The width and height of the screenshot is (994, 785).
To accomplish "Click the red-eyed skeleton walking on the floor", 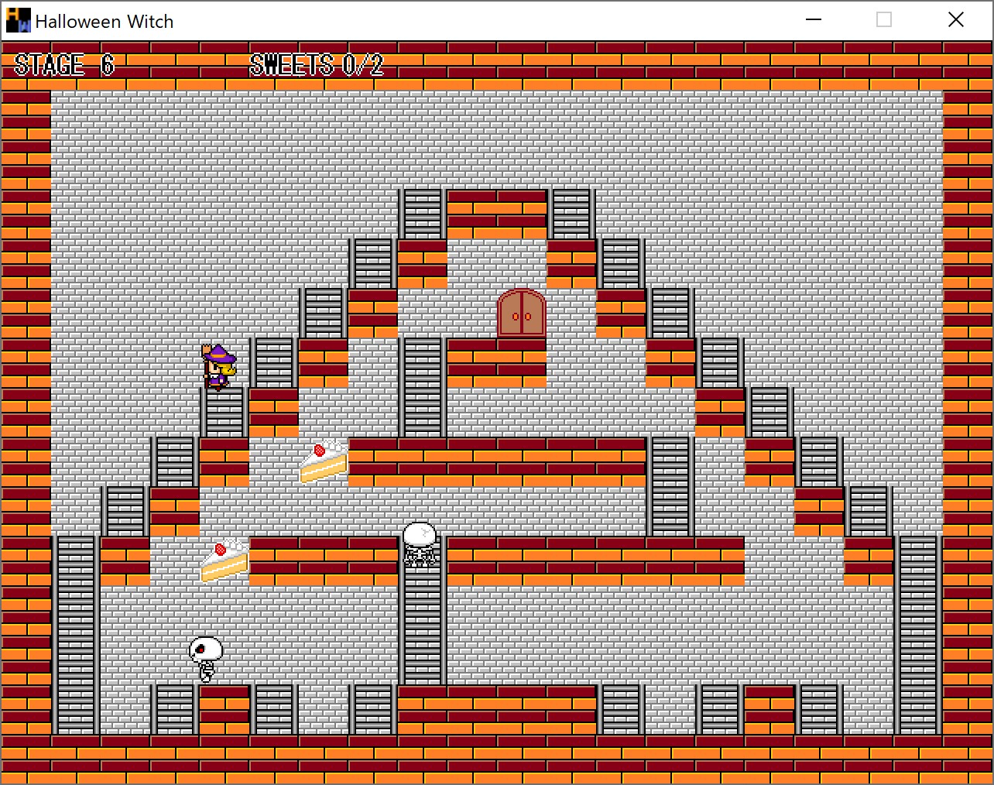I will click(206, 658).
